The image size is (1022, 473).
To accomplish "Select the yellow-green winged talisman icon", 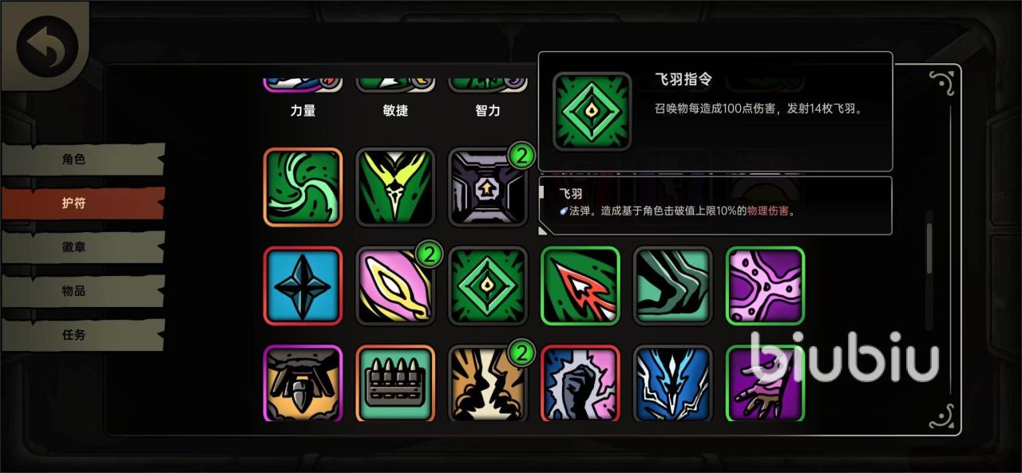I will click(395, 187).
